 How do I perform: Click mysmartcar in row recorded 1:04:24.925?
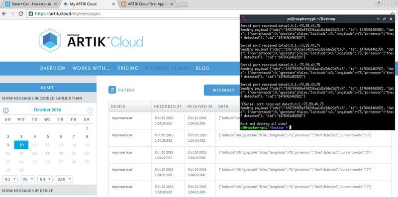pos(122,118)
